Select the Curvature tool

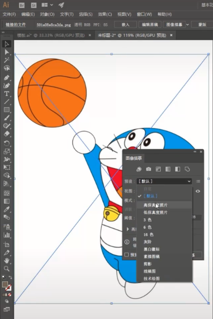pyautogui.click(x=7, y=86)
